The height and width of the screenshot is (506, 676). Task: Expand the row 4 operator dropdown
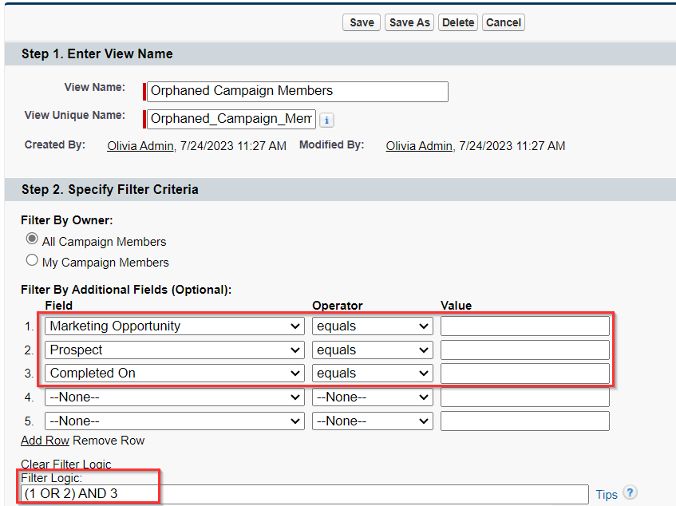(373, 397)
